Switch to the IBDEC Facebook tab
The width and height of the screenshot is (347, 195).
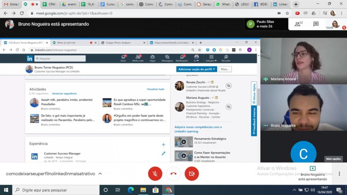[262, 4]
